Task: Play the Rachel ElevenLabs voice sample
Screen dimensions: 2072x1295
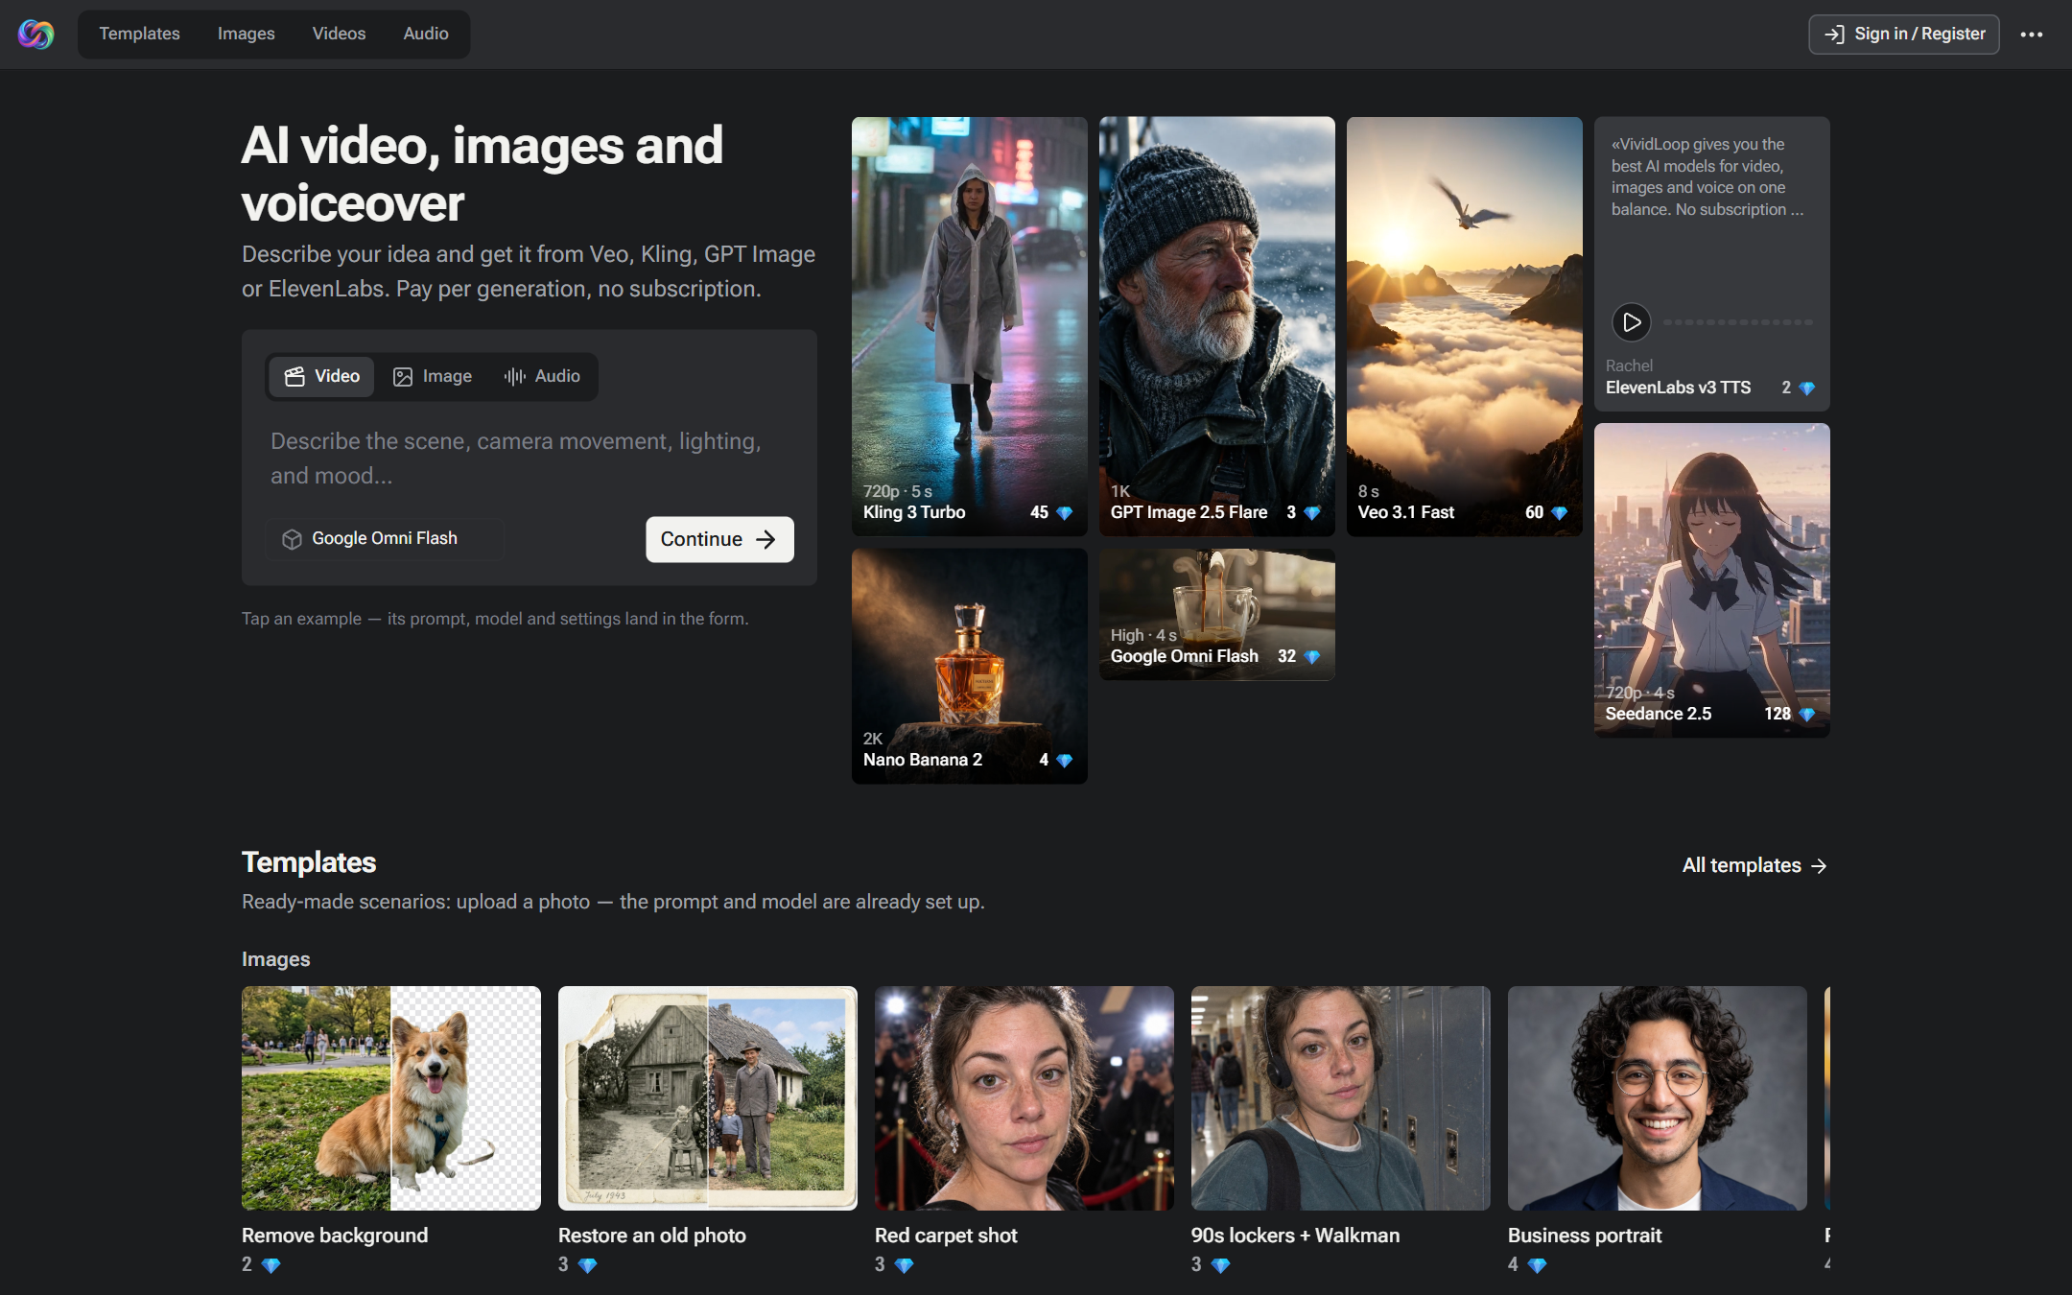Action: click(1631, 322)
